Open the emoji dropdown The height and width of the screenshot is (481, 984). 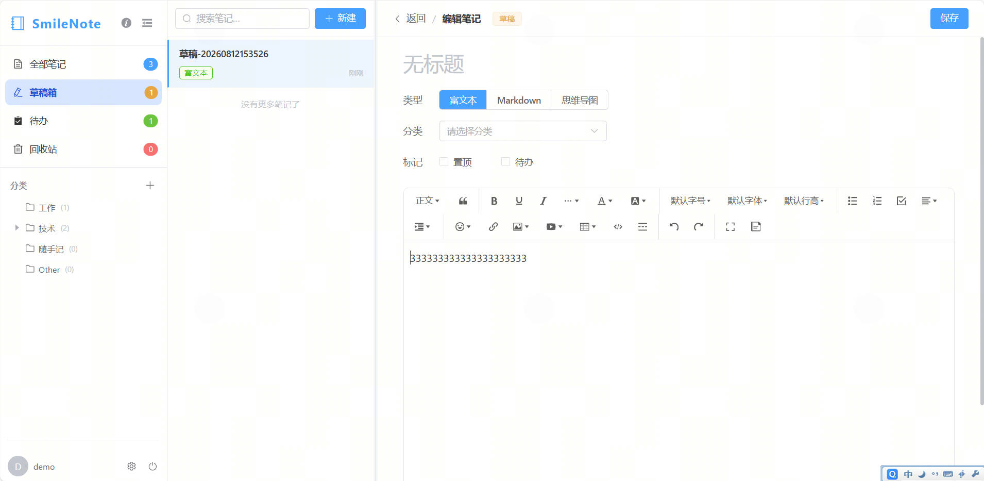pos(463,227)
